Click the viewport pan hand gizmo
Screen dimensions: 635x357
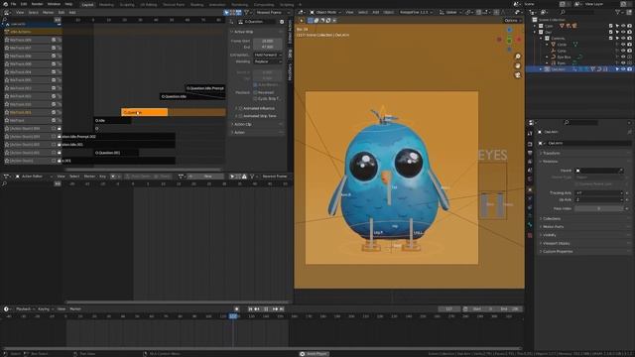pyautogui.click(x=518, y=65)
